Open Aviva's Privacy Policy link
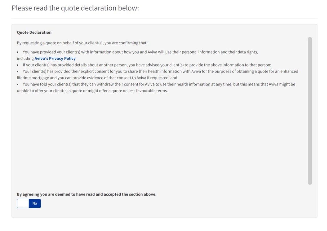This screenshot has height=231, width=327. point(55,59)
